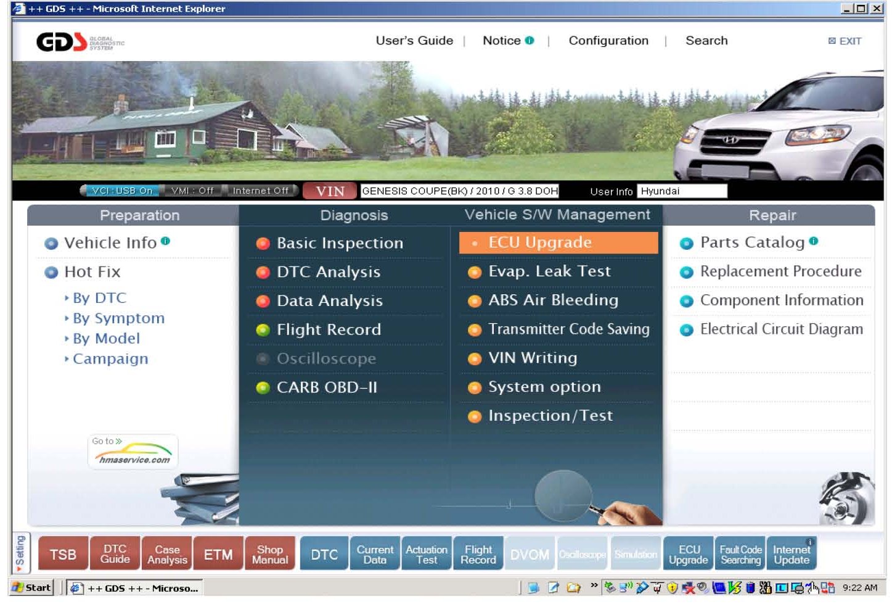Expand the By DTC hot fix item
Viewport: 892px width, 604px height.
click(99, 298)
